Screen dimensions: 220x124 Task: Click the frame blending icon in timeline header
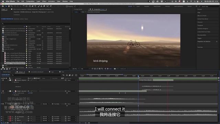69,75
